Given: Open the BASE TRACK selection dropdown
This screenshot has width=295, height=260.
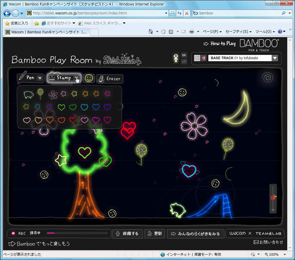Looking at the screenshot, I should pyautogui.click(x=275, y=58).
